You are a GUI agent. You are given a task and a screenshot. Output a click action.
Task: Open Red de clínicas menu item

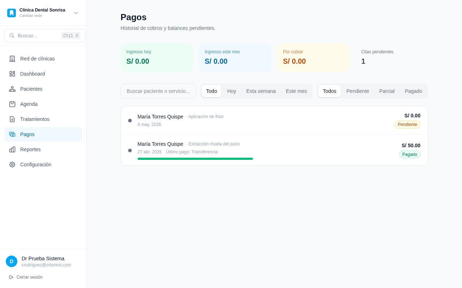pyautogui.click(x=43, y=59)
